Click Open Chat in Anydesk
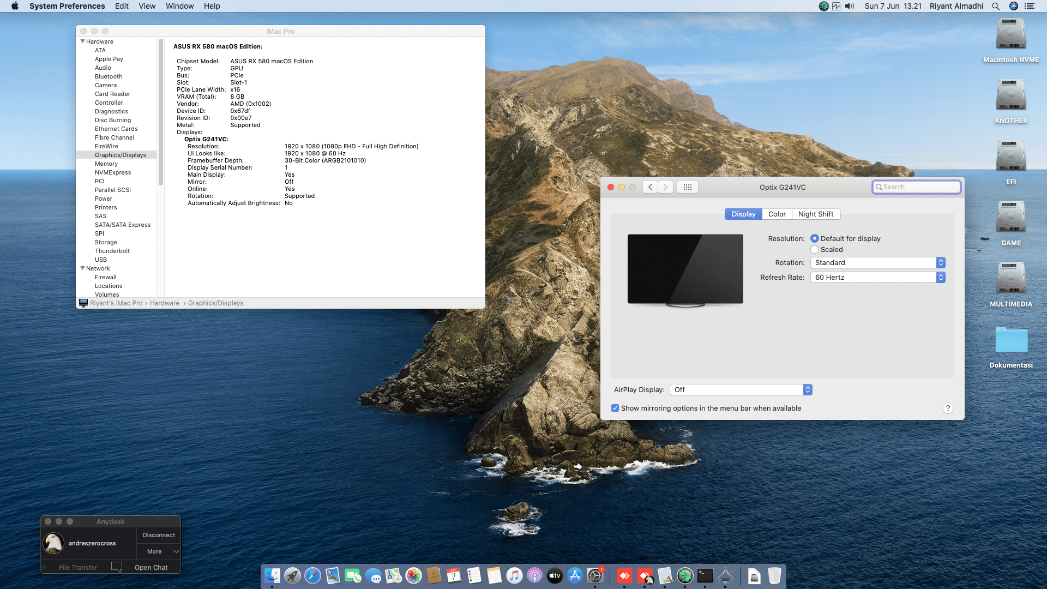The image size is (1047, 589). point(151,567)
